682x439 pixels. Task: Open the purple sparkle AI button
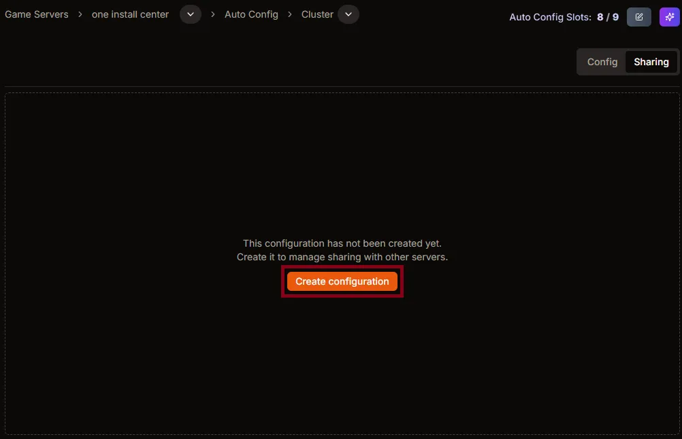pyautogui.click(x=669, y=17)
